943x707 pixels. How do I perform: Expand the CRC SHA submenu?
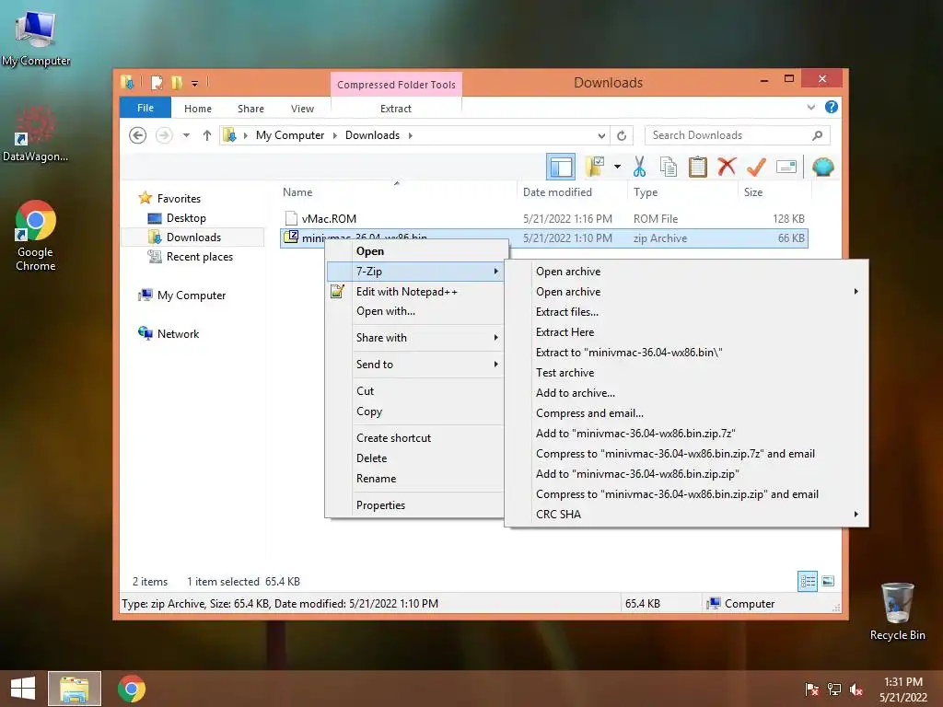point(686,515)
